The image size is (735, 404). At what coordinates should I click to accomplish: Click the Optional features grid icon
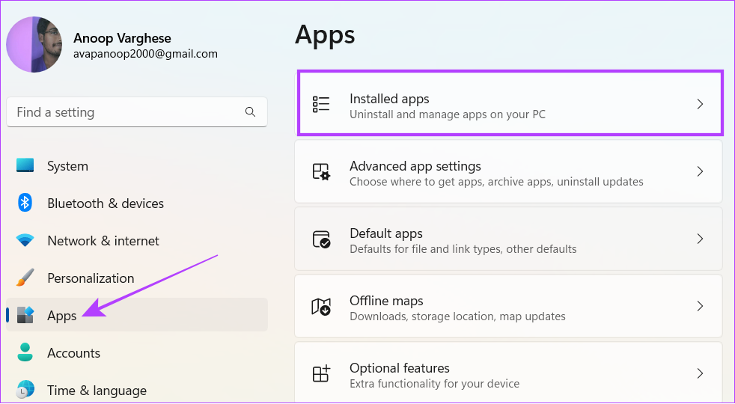tap(321, 373)
